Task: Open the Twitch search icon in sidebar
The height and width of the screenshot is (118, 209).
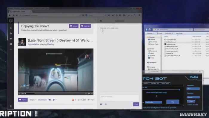Action: [11, 28]
